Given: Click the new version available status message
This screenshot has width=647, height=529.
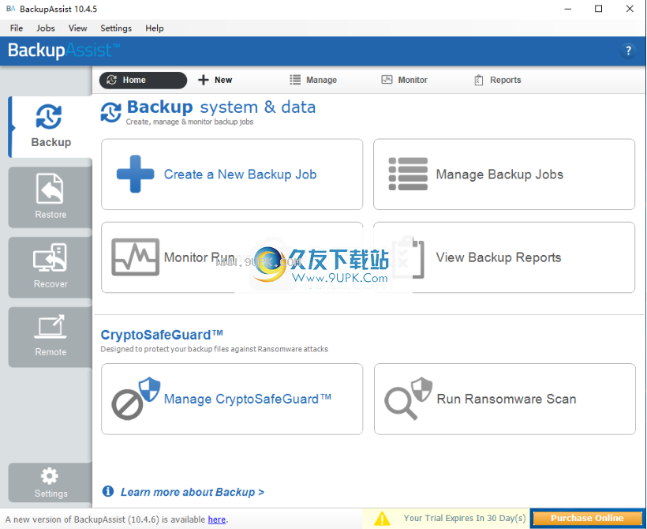Looking at the screenshot, I should 117,520.
